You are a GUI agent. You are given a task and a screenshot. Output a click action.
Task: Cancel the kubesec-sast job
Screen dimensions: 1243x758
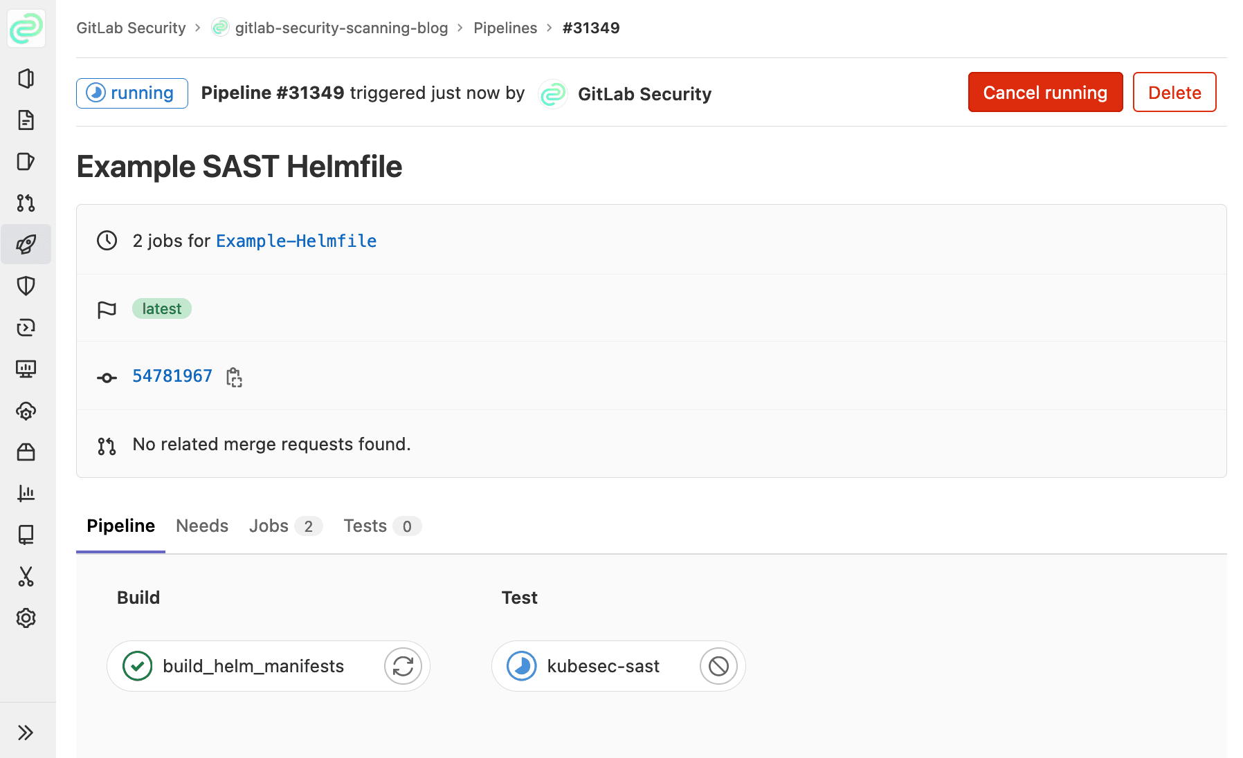pyautogui.click(x=718, y=666)
